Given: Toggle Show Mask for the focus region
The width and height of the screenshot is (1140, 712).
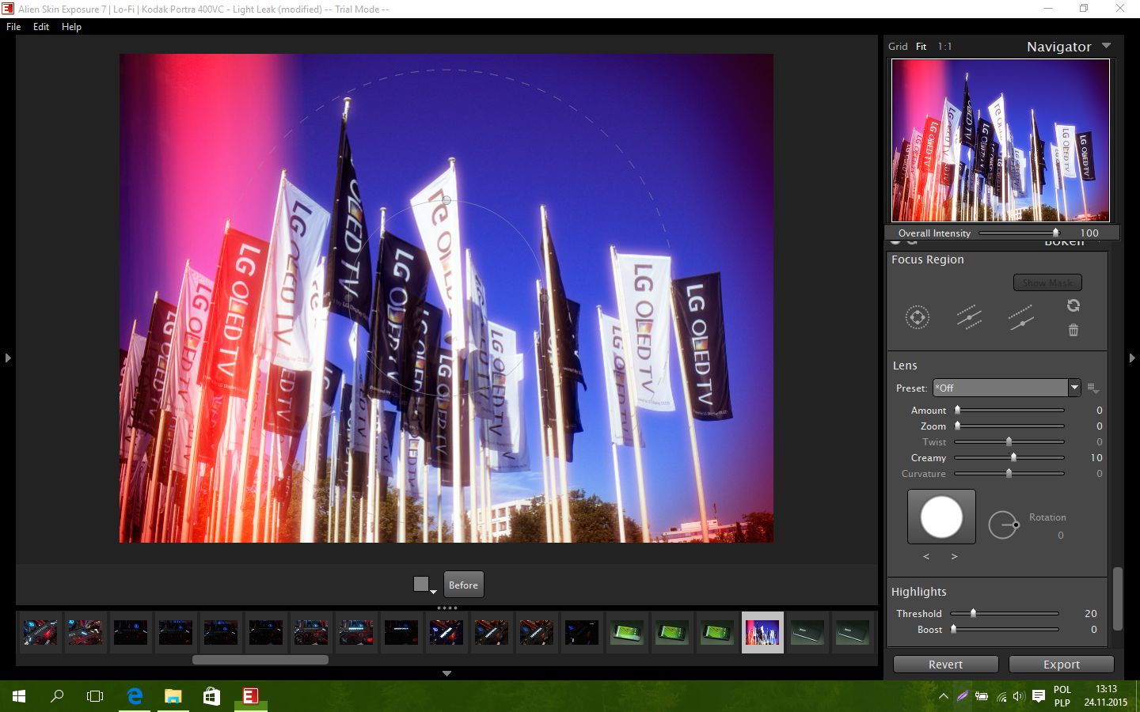Looking at the screenshot, I should (x=1047, y=282).
